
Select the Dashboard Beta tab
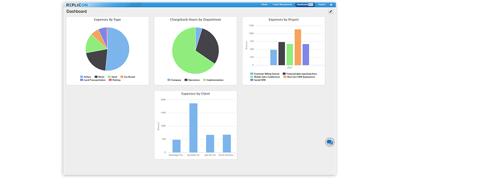(305, 5)
